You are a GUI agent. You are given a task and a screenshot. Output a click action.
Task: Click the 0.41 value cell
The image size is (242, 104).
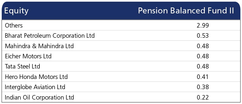203,77
